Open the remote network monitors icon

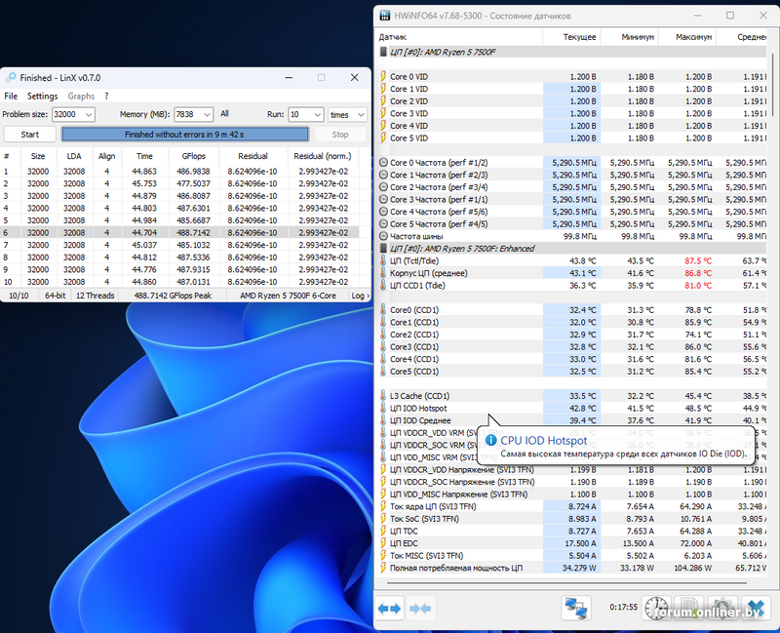pyautogui.click(x=576, y=609)
